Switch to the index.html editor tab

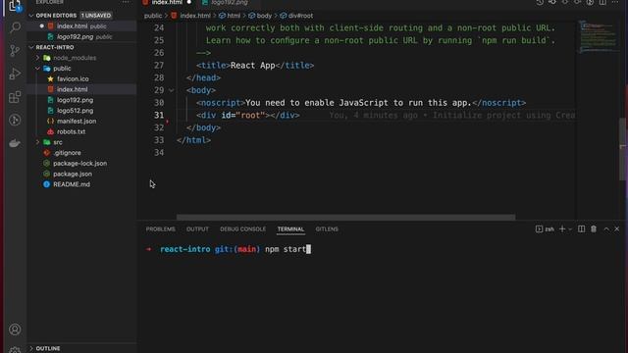167,2
